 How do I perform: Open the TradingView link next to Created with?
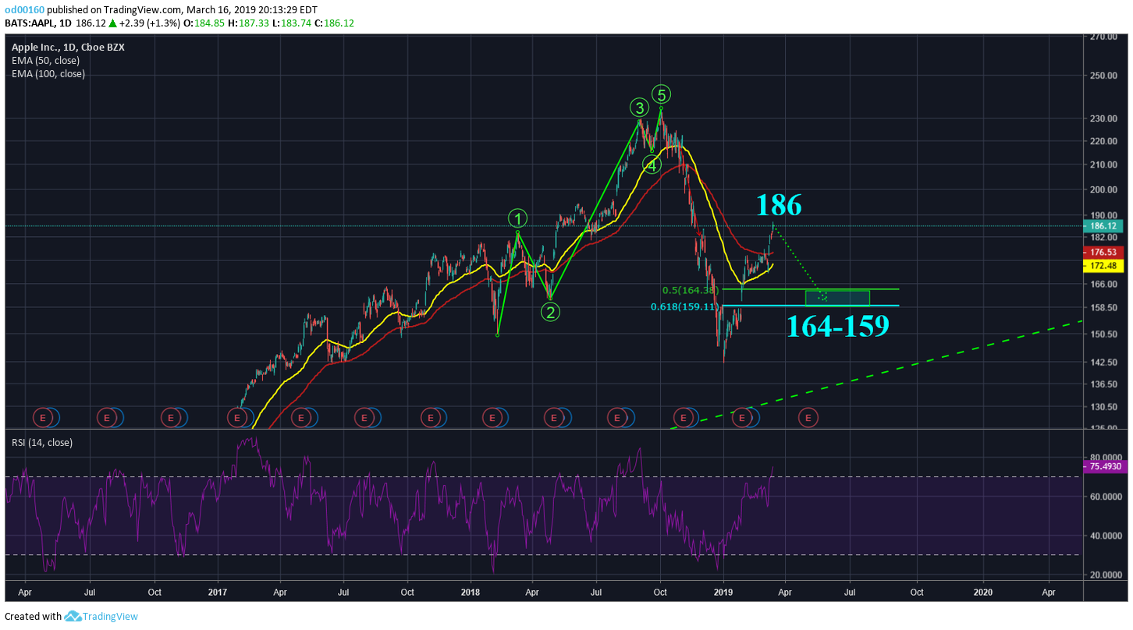coord(111,617)
